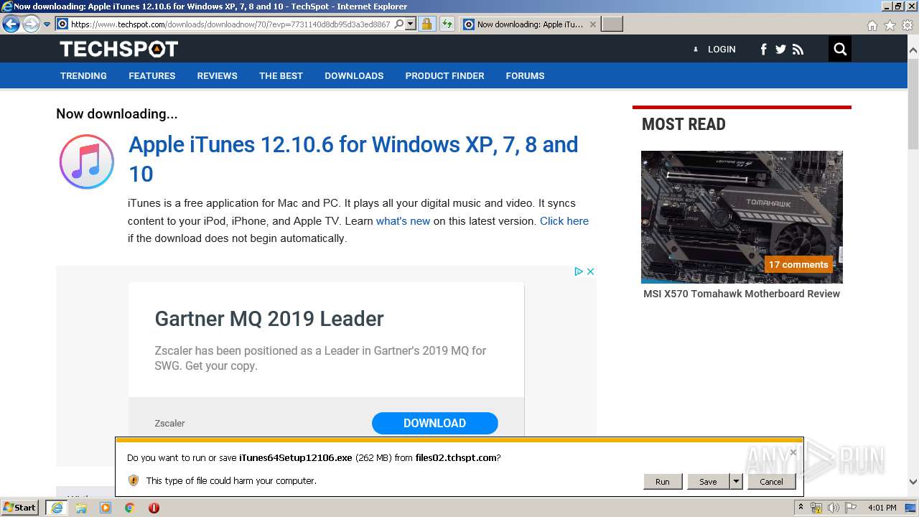919x517 pixels.
Task: Click the Action Center flag icon
Action: pyautogui.click(x=851, y=508)
